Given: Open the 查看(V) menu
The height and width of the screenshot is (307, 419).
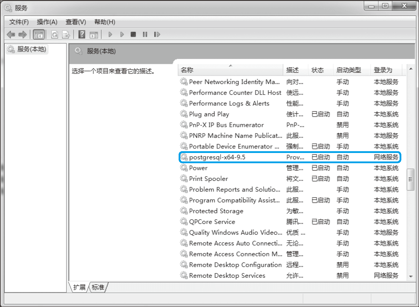Looking at the screenshot, I should [x=75, y=22].
